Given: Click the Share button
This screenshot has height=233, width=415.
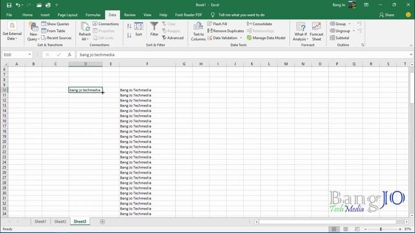Looking at the screenshot, I should coord(386,15).
